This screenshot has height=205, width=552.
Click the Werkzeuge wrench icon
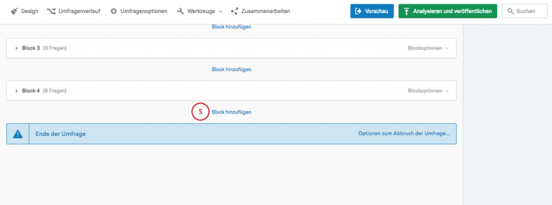click(181, 11)
